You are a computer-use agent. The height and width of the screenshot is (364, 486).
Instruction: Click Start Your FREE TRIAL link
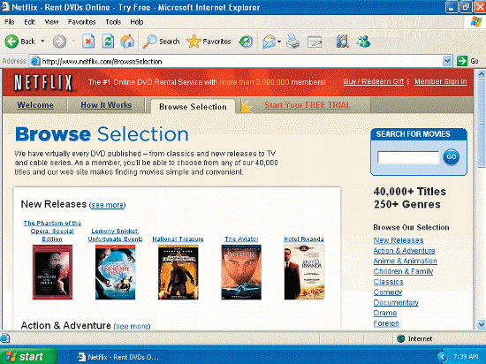308,105
